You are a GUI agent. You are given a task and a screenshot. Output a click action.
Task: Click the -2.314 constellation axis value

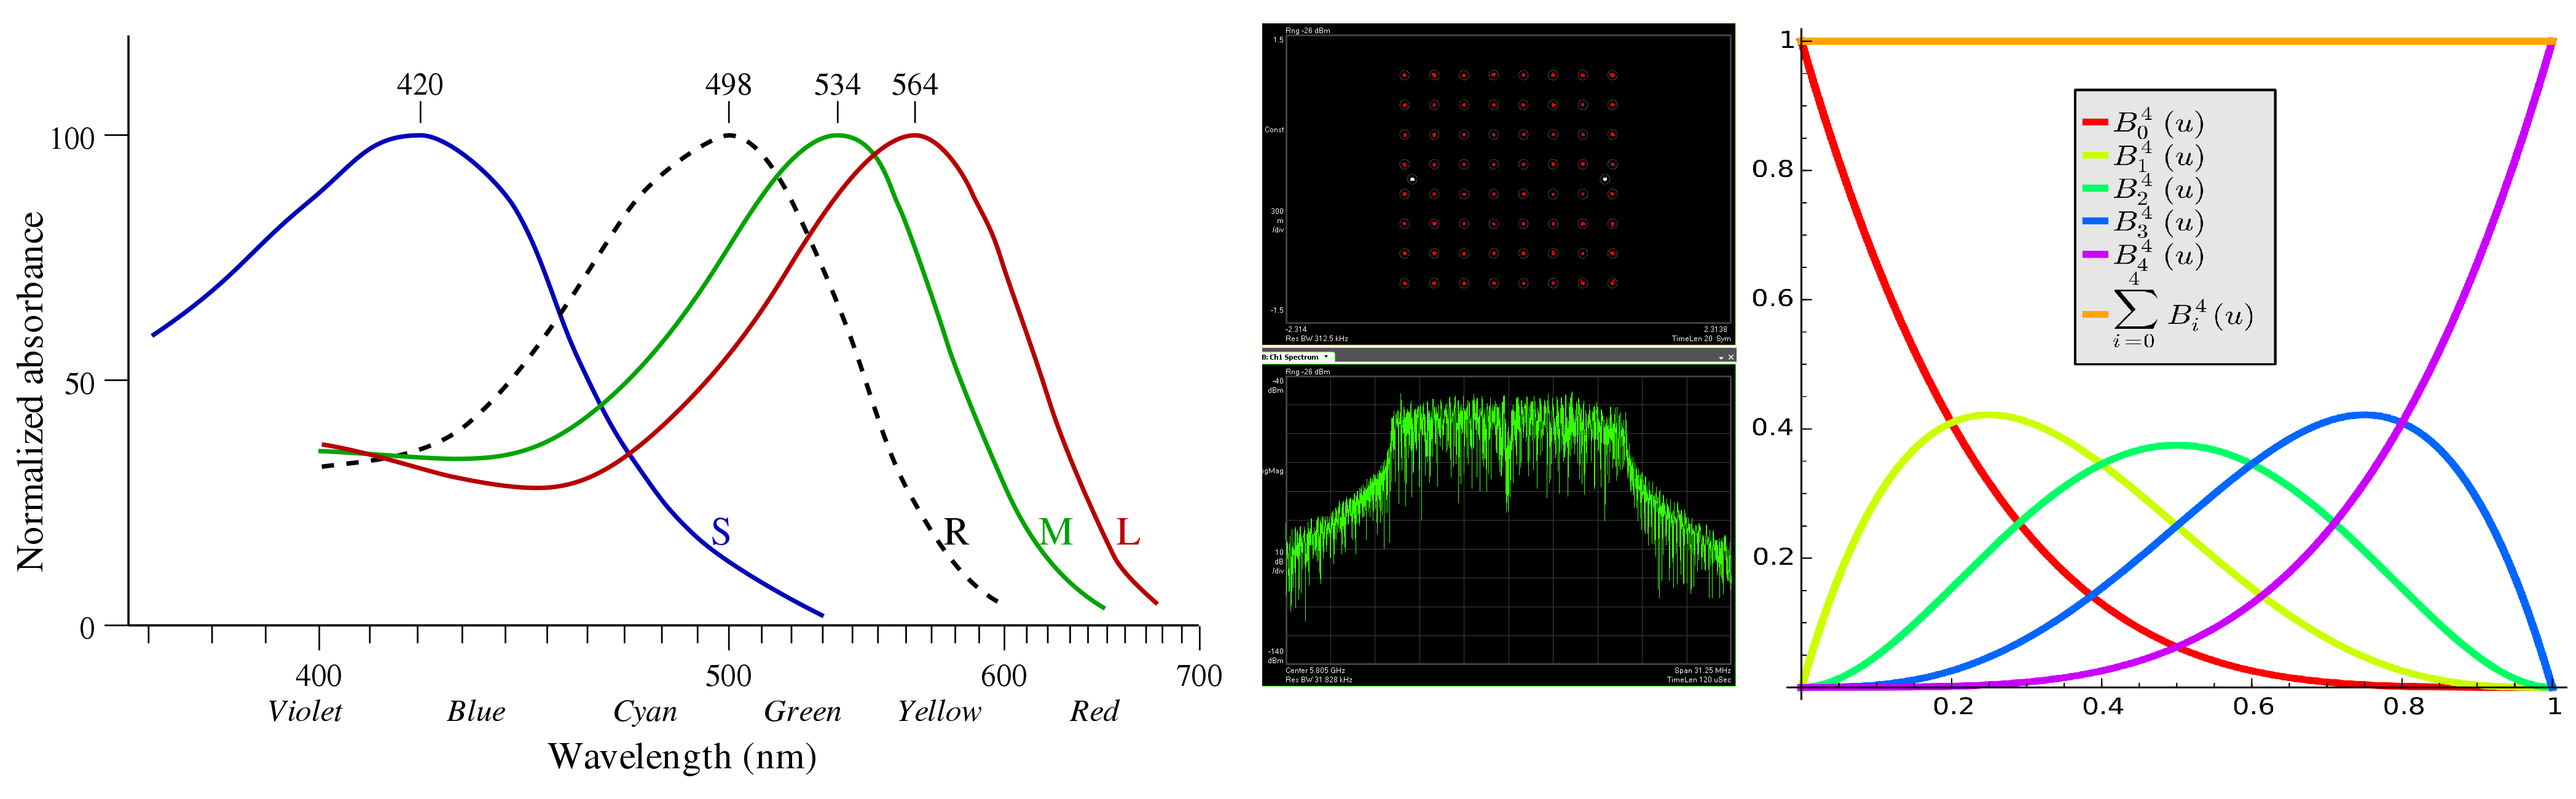coord(1296,329)
